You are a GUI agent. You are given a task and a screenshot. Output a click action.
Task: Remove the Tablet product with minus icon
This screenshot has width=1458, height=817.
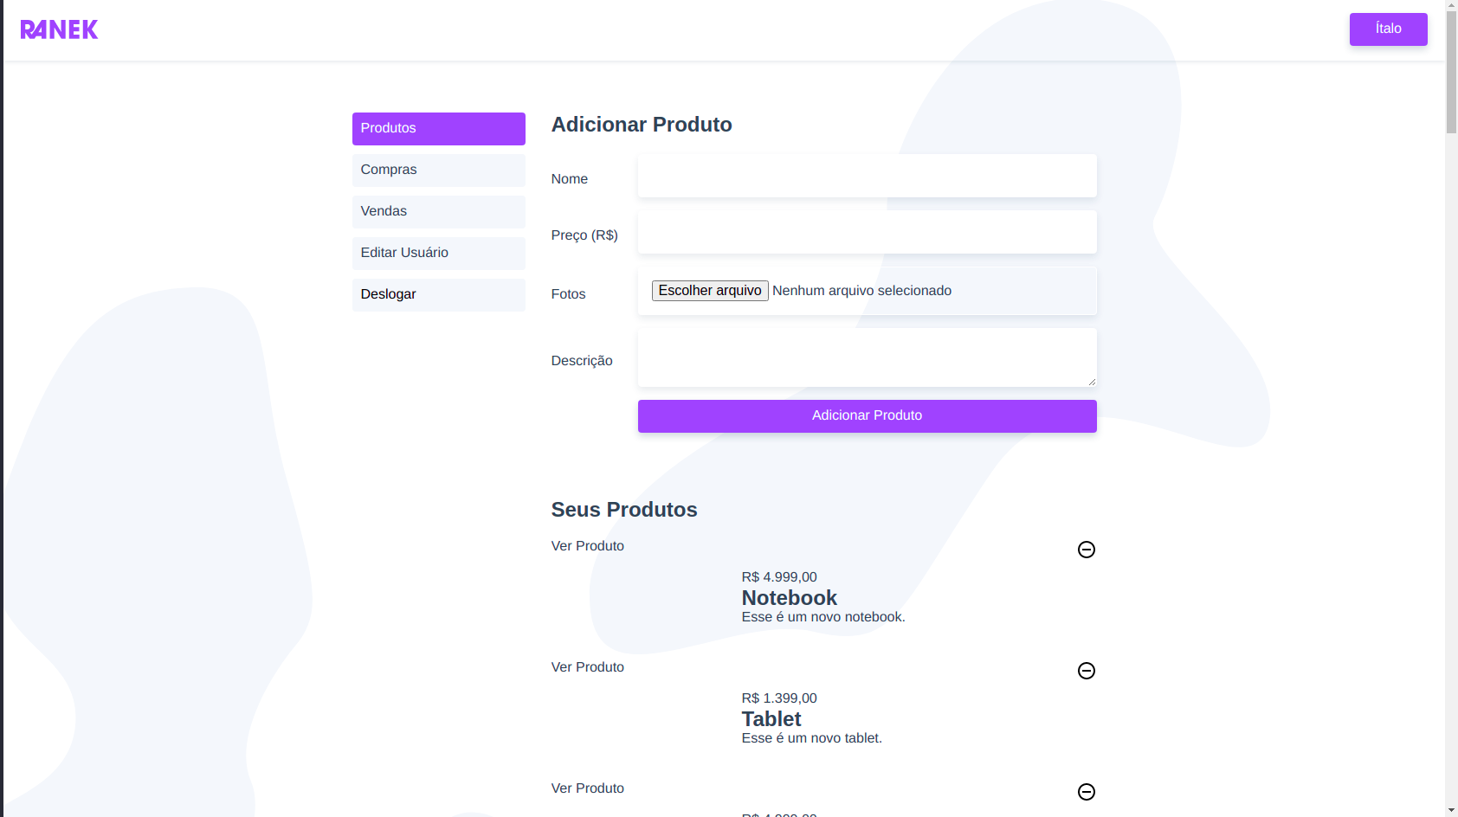[x=1087, y=671]
